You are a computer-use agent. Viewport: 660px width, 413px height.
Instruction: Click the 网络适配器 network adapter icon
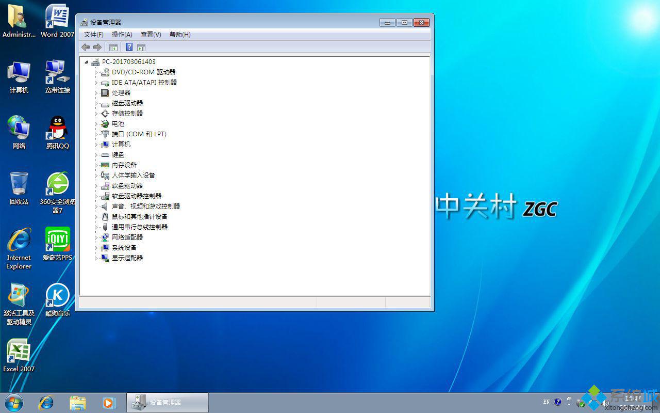coord(105,237)
